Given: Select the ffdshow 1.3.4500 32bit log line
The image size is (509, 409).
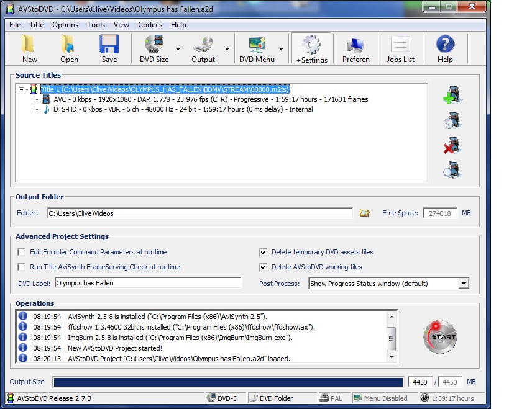Looking at the screenshot, I should [x=191, y=327].
